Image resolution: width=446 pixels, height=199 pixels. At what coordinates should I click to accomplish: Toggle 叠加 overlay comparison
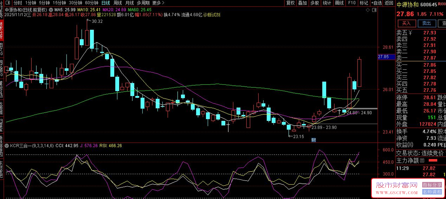point(302,3)
